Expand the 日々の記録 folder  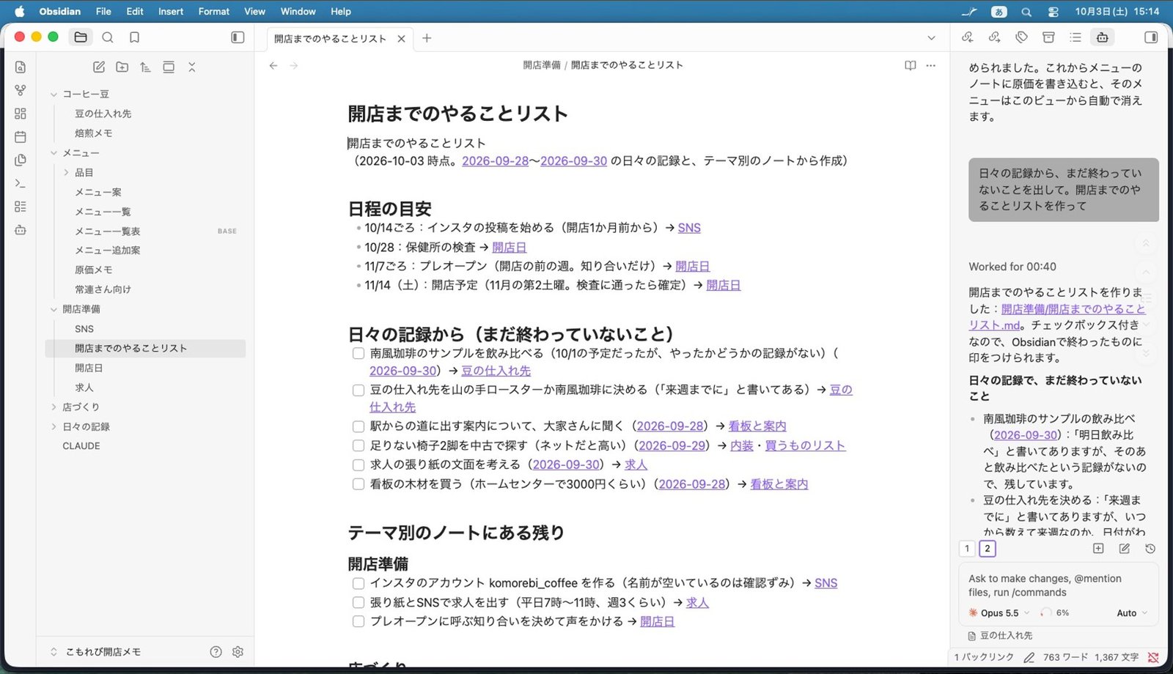click(54, 426)
